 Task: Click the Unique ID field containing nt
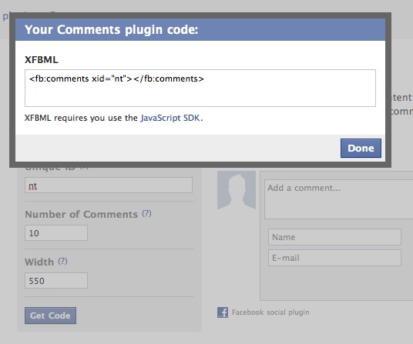coord(109,185)
